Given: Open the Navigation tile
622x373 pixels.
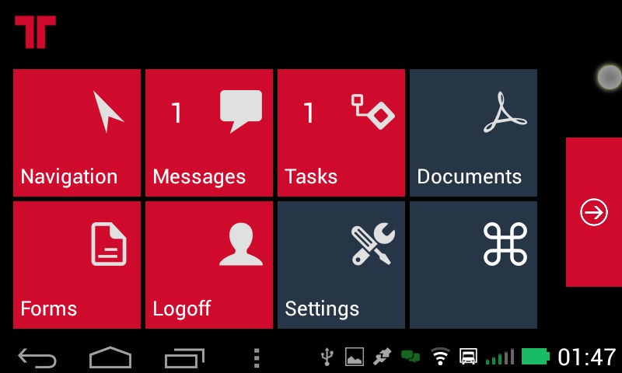Looking at the screenshot, I should [x=76, y=133].
